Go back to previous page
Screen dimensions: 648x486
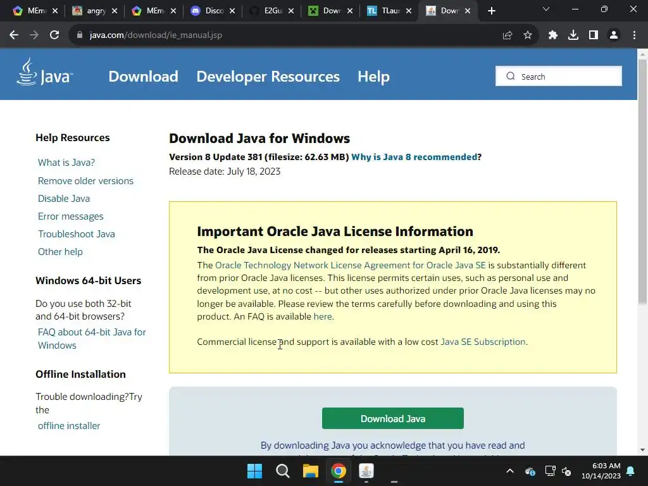[14, 35]
